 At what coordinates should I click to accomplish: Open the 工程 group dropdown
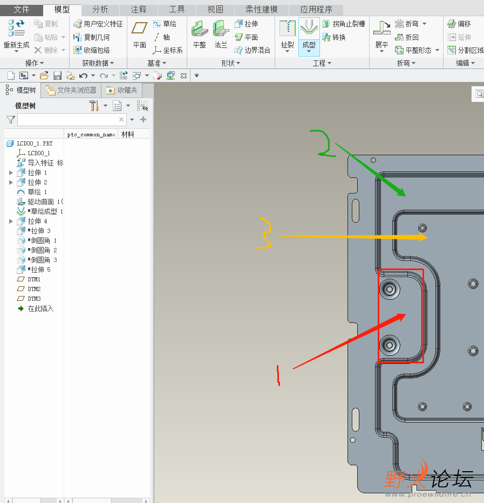click(x=322, y=63)
